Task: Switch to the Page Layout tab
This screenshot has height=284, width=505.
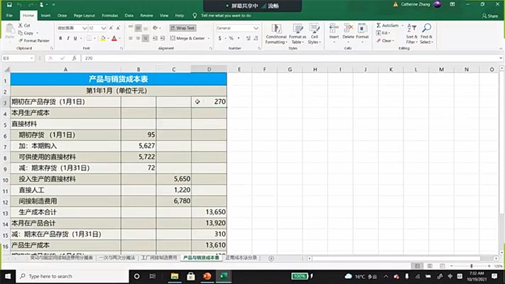Action: pos(84,15)
